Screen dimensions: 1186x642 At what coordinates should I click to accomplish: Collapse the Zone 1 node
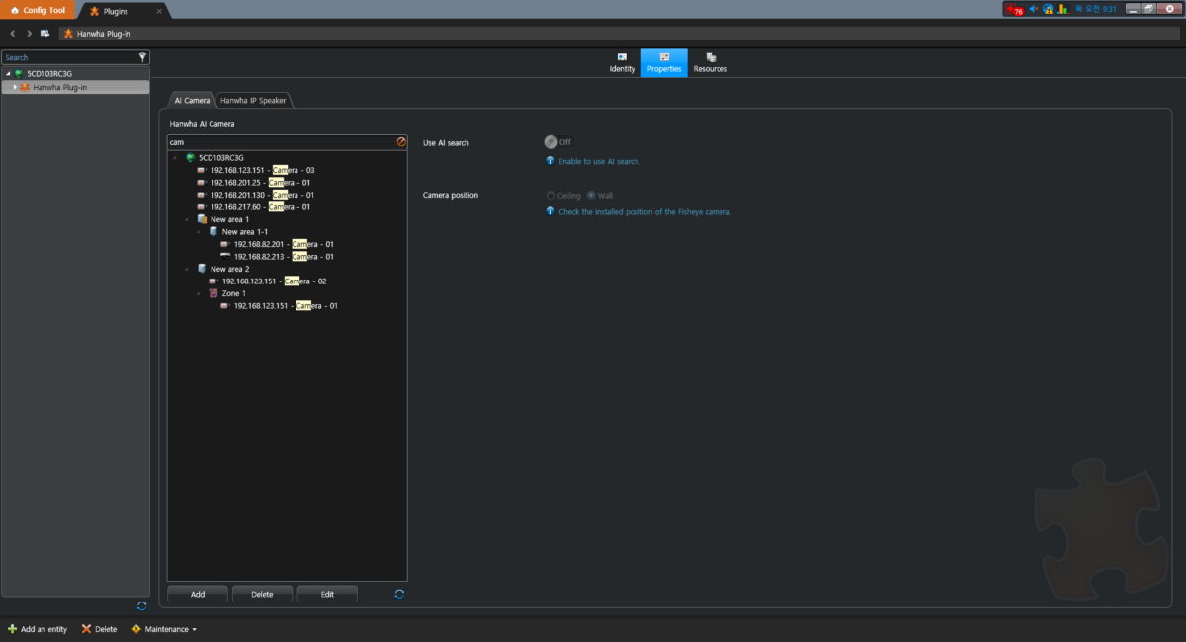pos(199,293)
